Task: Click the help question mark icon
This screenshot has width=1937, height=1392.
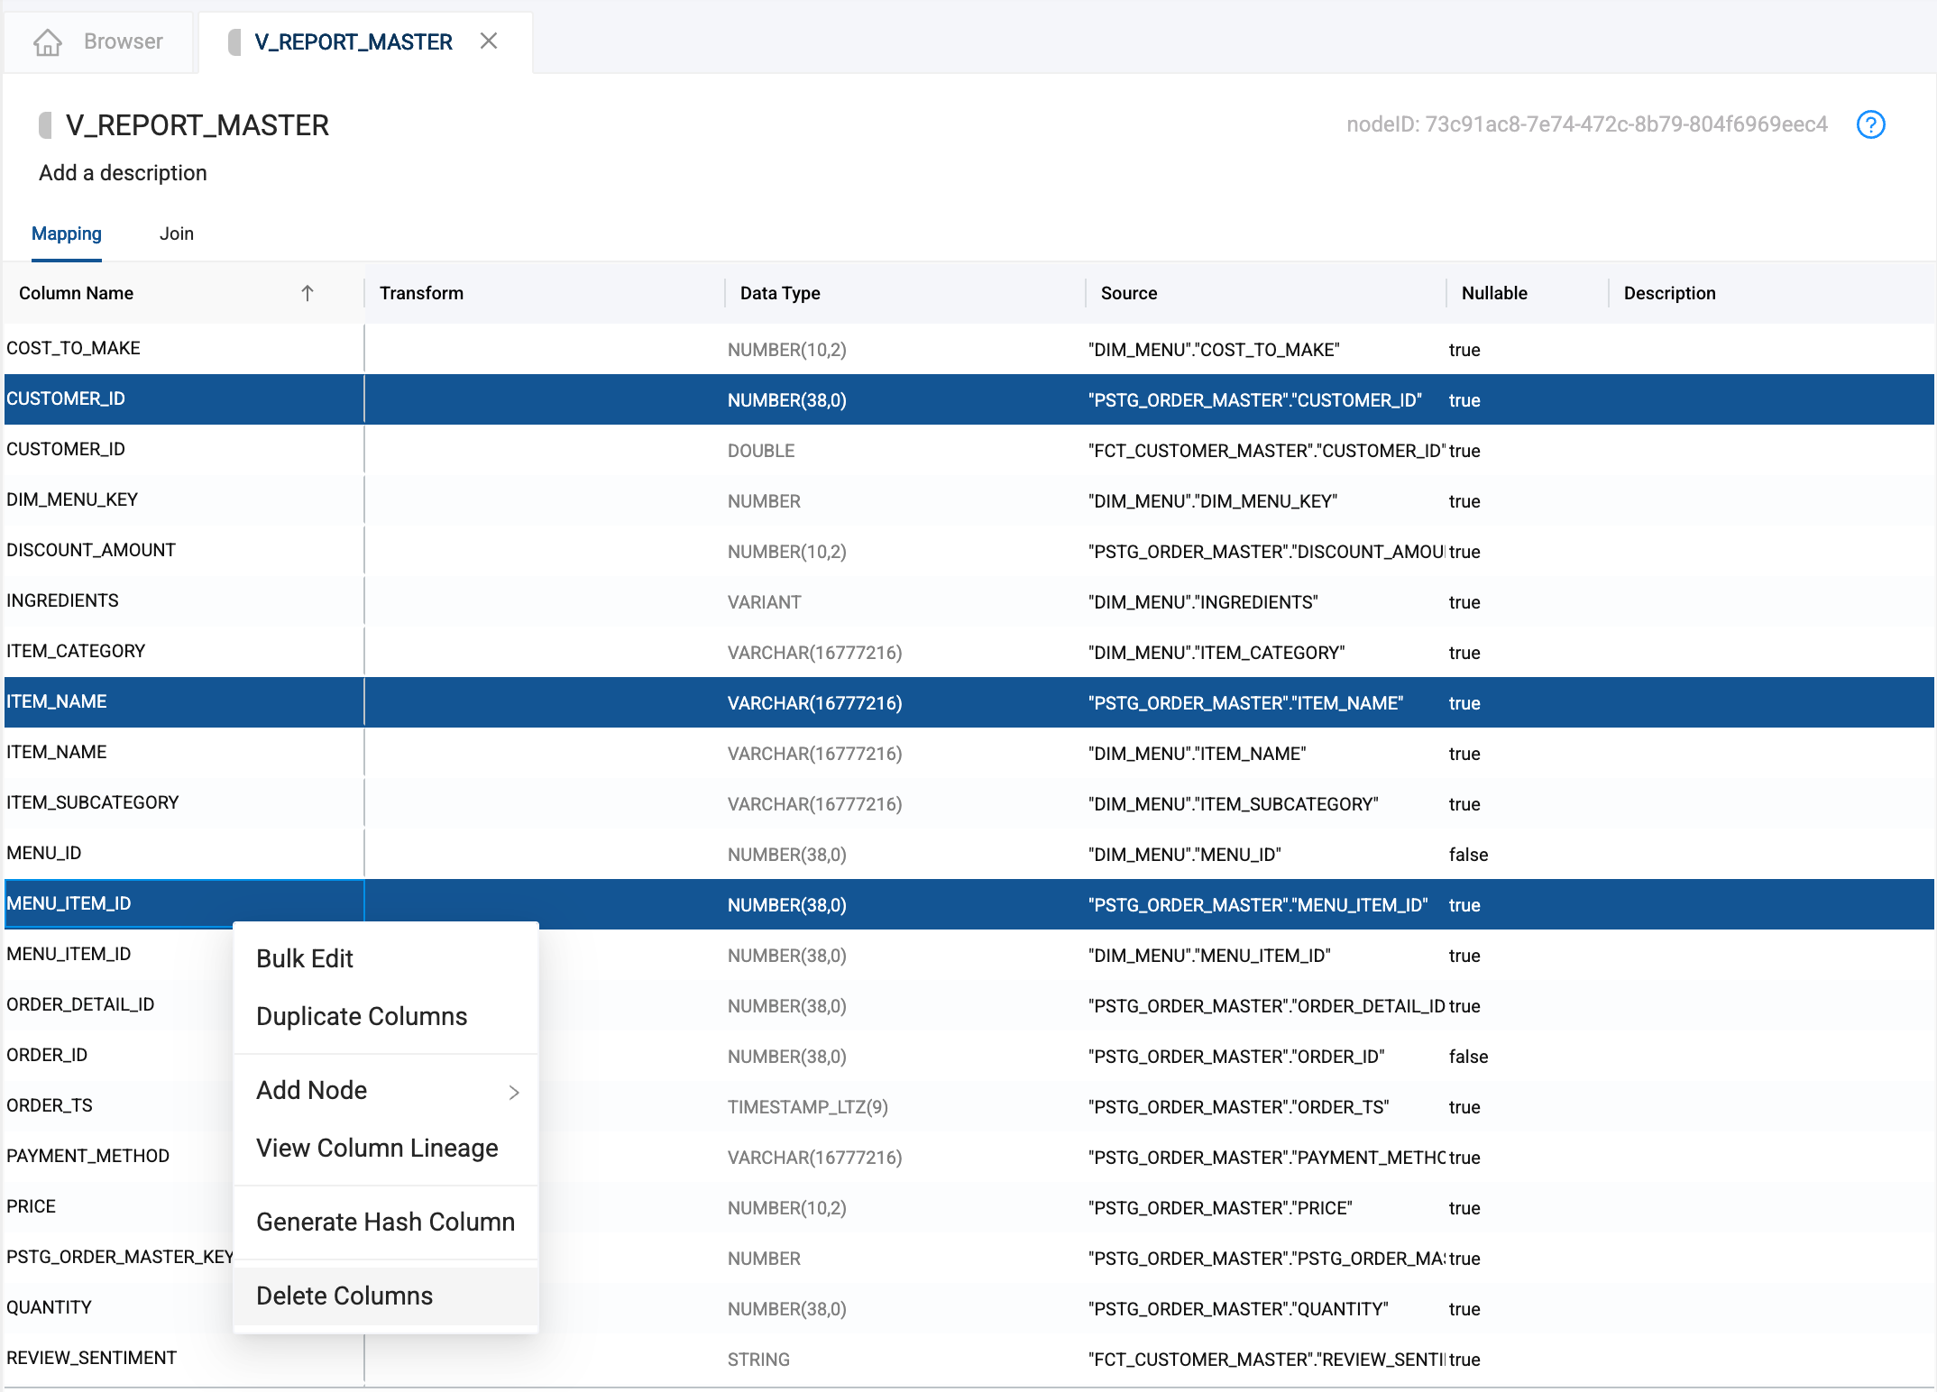Action: 1870,124
